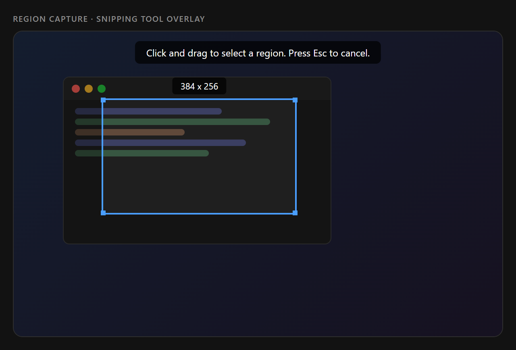Click the red close dot in window

point(76,89)
